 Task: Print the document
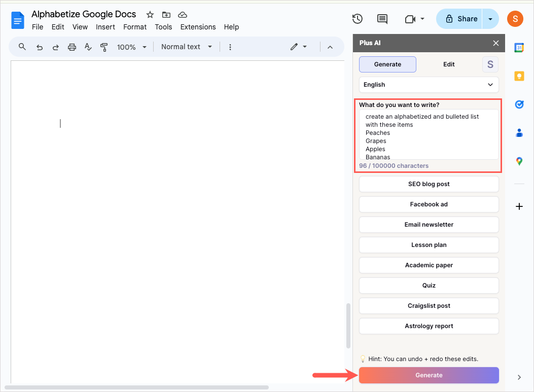tap(72, 47)
